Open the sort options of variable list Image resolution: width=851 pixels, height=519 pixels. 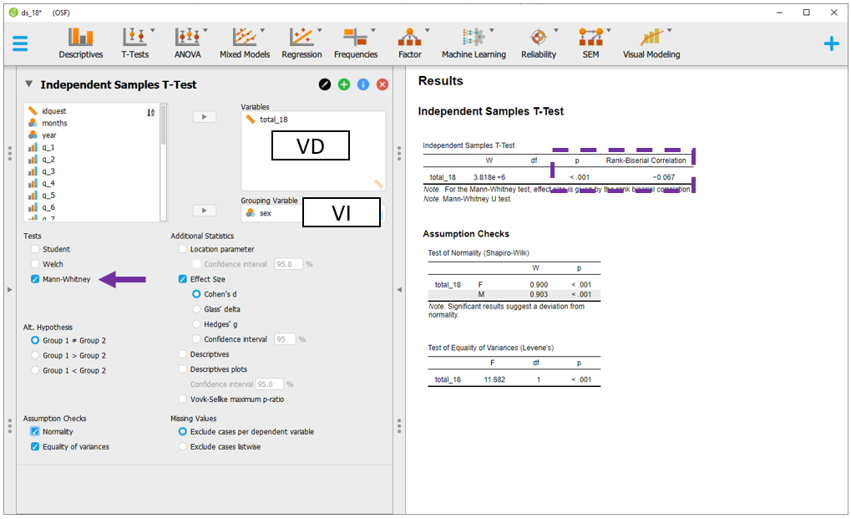click(x=150, y=112)
